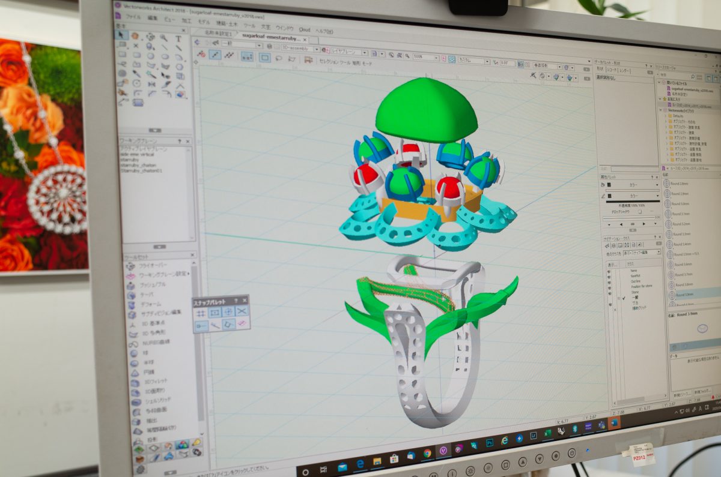Toggle Snap to Angle in Snapping palette
This screenshot has width=721, height=477.
pyautogui.click(x=229, y=311)
